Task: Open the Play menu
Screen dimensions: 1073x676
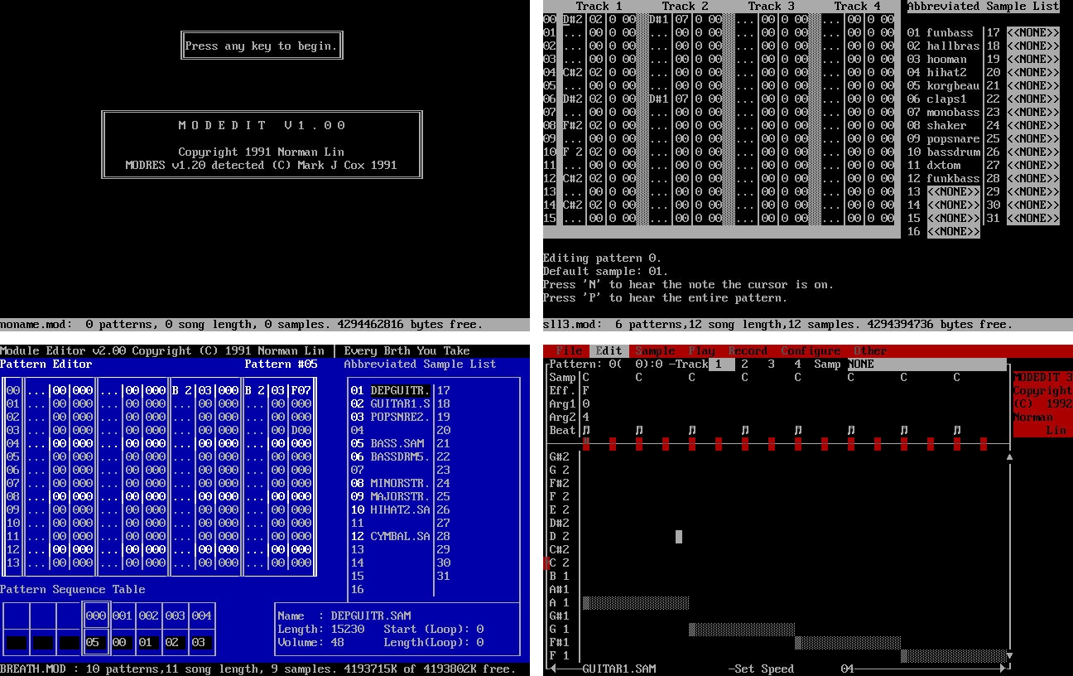Action: [x=702, y=350]
